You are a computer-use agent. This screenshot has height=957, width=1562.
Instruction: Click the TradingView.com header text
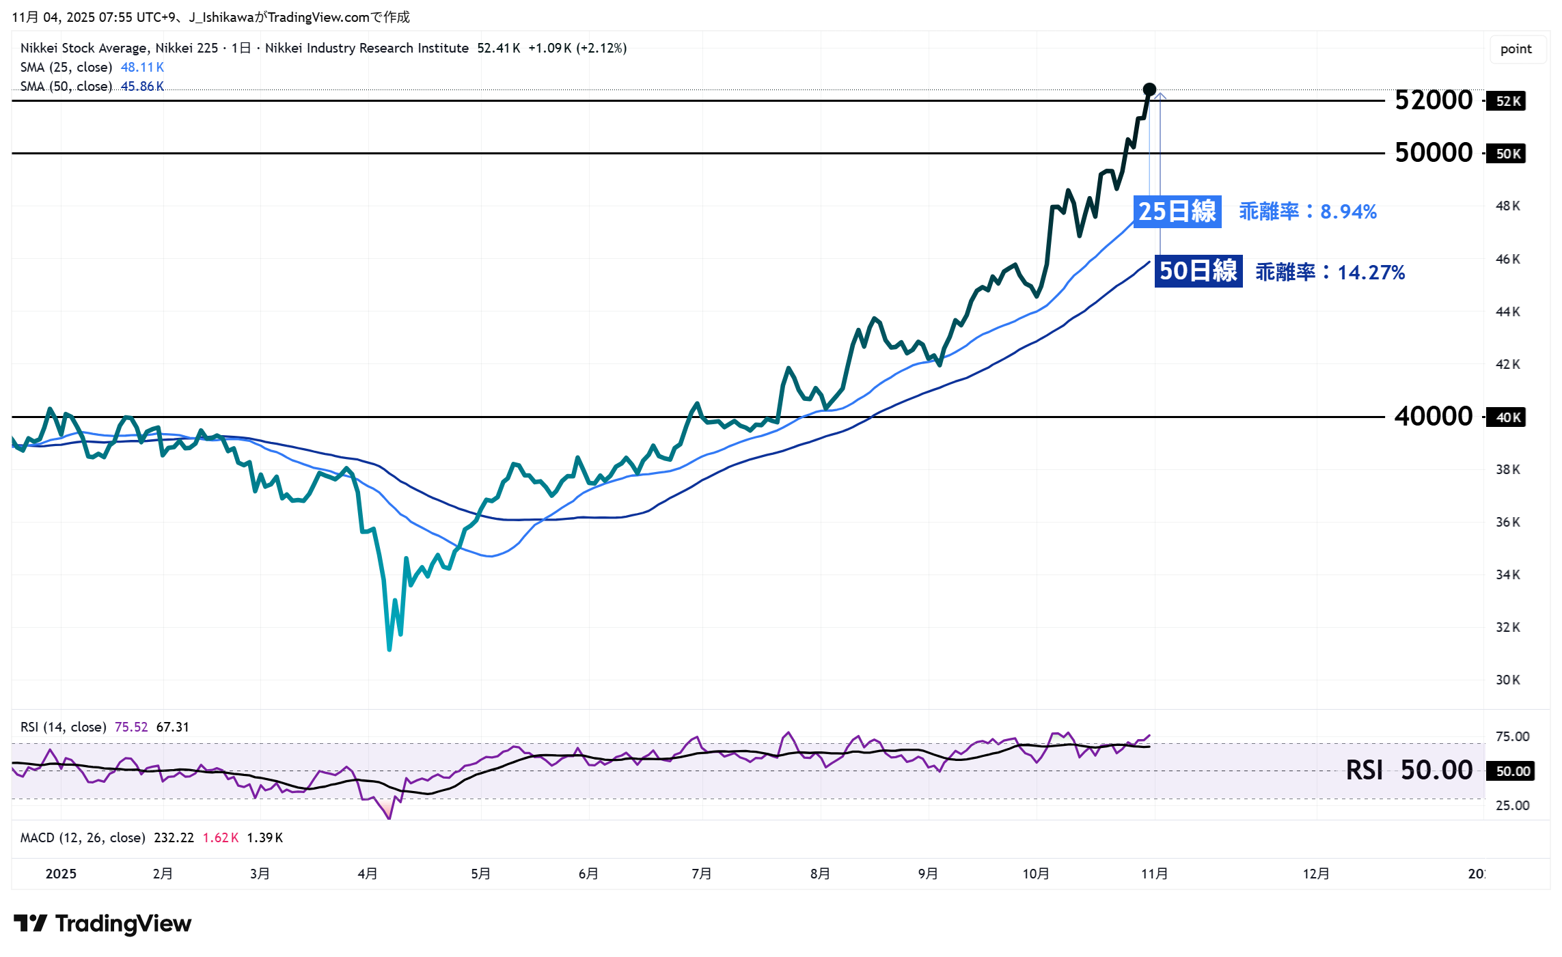point(318,17)
